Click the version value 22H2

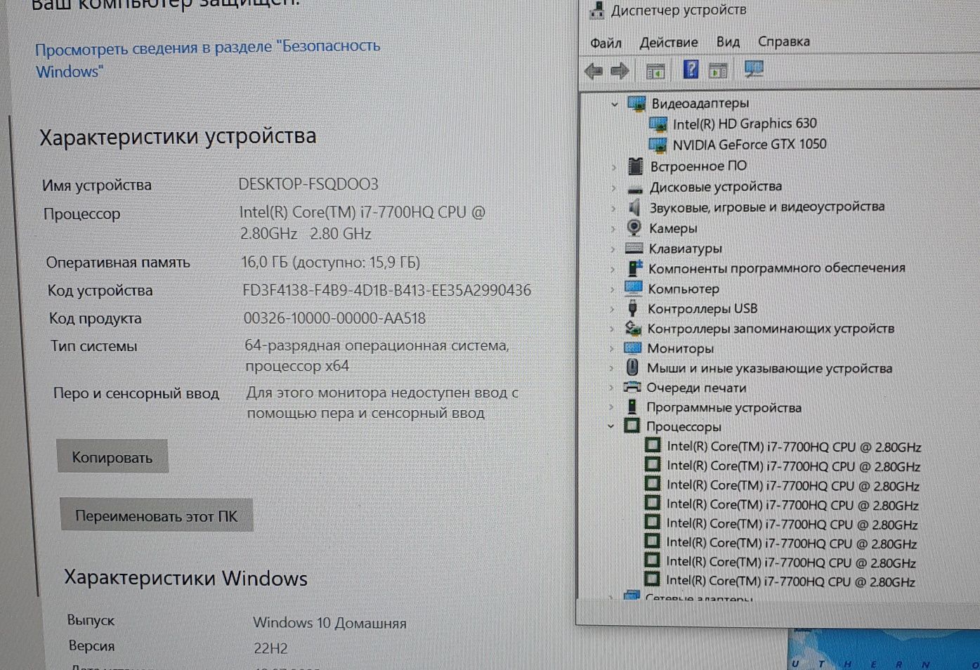[270, 648]
